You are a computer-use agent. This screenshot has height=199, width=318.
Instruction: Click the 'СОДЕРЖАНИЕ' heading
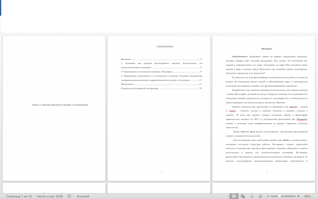tap(165, 47)
